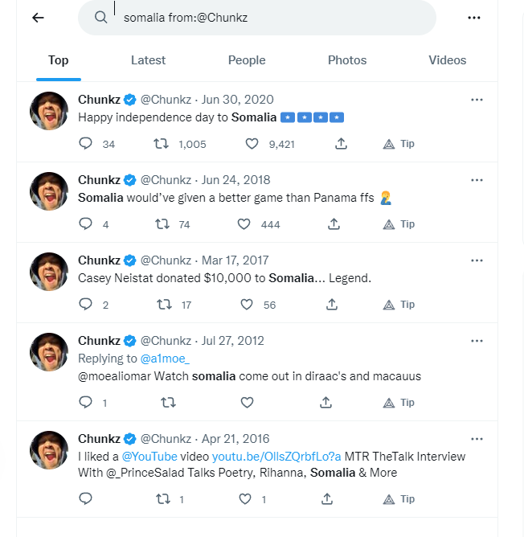Share the Panama game tweet
Image resolution: width=524 pixels, height=537 pixels.
click(x=331, y=224)
